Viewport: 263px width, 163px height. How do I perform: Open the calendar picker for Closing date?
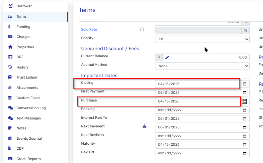[245, 84]
